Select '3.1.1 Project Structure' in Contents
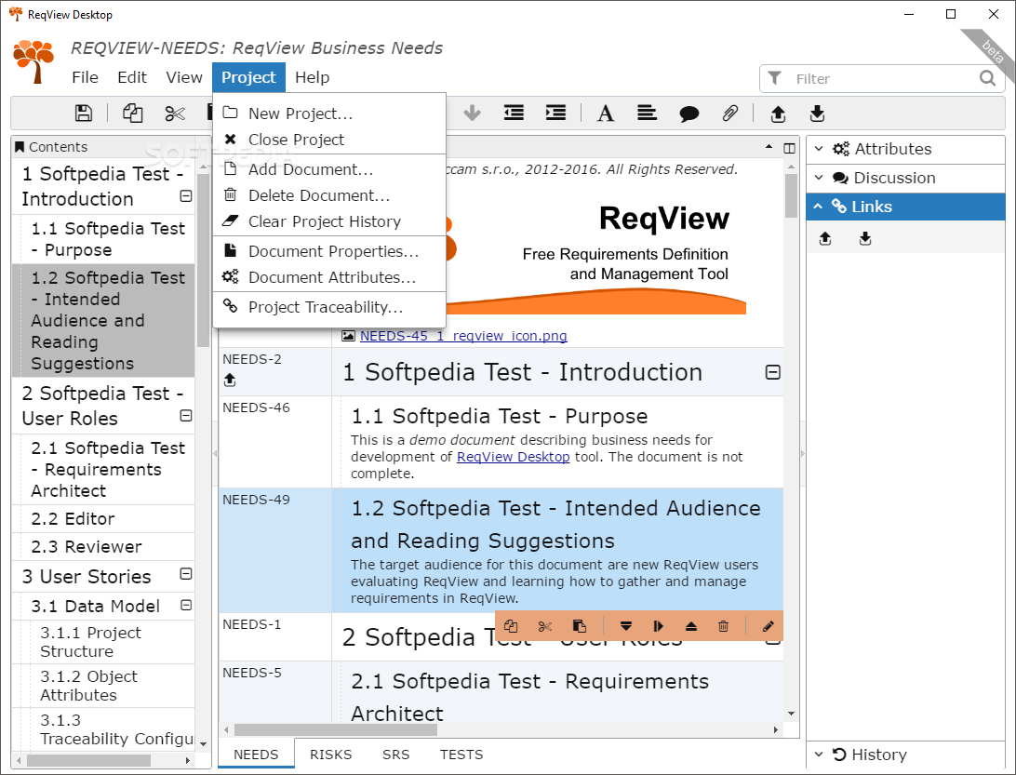 coord(103,642)
